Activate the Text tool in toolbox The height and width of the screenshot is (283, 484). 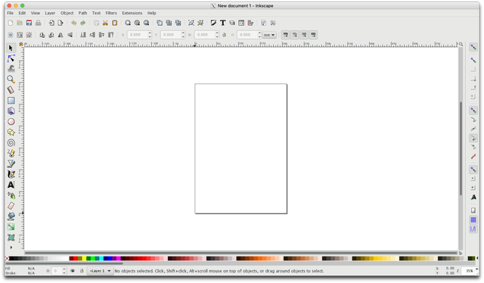(x=11, y=185)
